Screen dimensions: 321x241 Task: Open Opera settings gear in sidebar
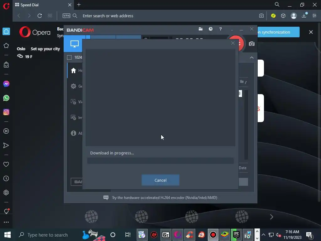(x=6, y=193)
